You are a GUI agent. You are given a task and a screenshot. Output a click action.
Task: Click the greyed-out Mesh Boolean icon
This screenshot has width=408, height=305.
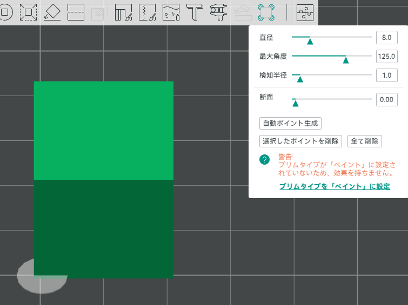coord(99,12)
